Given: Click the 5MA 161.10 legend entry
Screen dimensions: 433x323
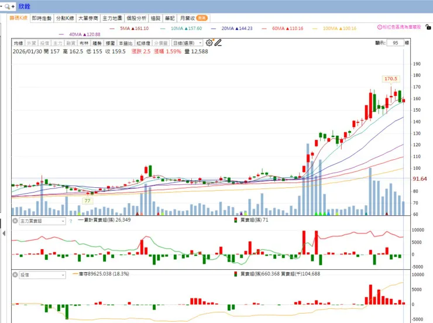Looking at the screenshot, I should click(x=129, y=29).
